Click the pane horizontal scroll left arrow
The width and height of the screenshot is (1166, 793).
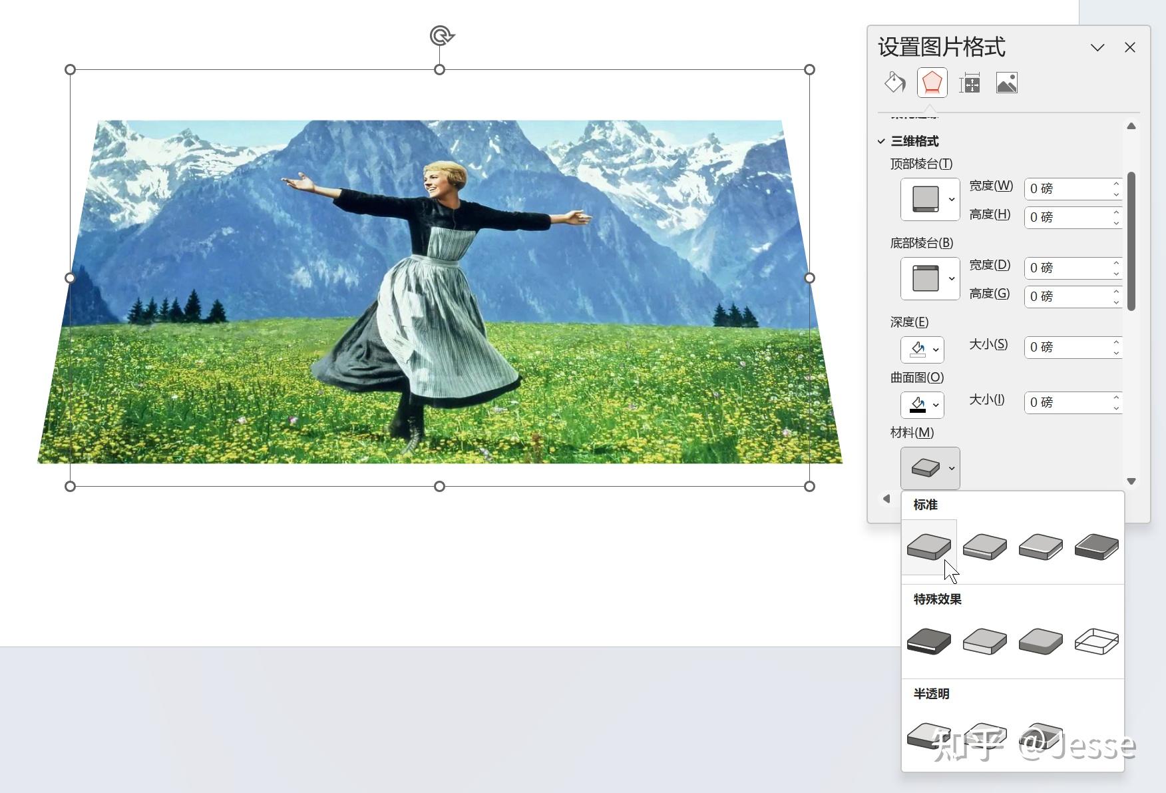point(886,498)
